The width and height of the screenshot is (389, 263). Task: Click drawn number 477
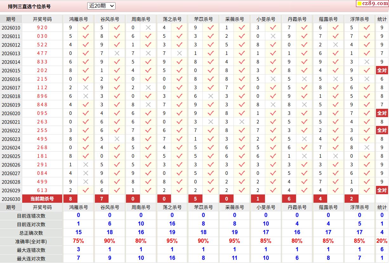click(x=42, y=53)
